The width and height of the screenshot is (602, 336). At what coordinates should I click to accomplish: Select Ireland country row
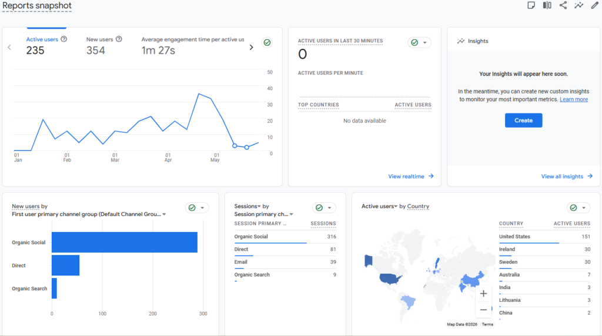(544, 249)
